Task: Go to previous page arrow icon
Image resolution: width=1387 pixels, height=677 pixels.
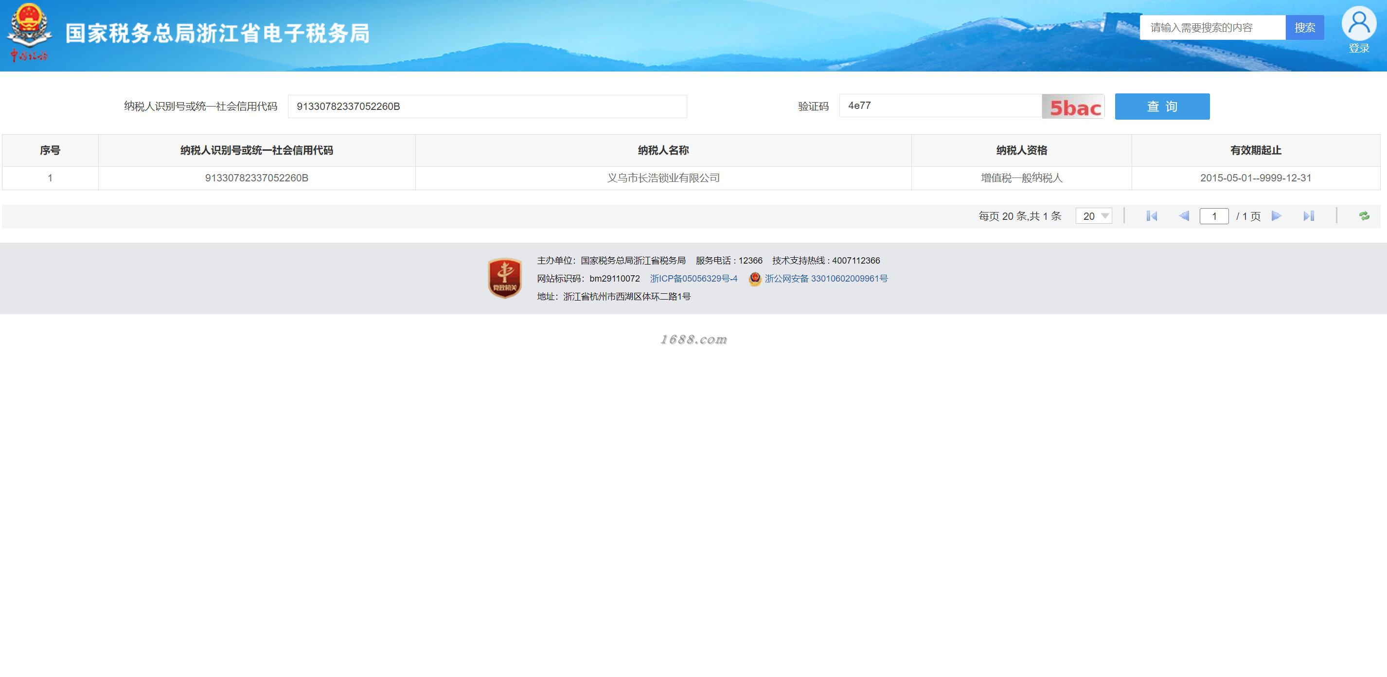Action: tap(1184, 216)
